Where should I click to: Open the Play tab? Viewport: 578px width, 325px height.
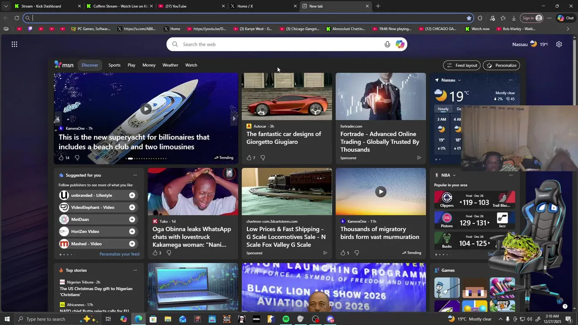pos(131,65)
